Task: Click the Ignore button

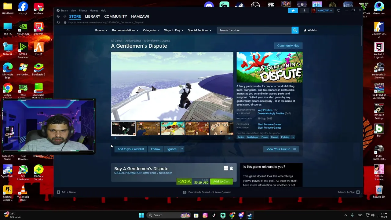Action: pos(172,149)
